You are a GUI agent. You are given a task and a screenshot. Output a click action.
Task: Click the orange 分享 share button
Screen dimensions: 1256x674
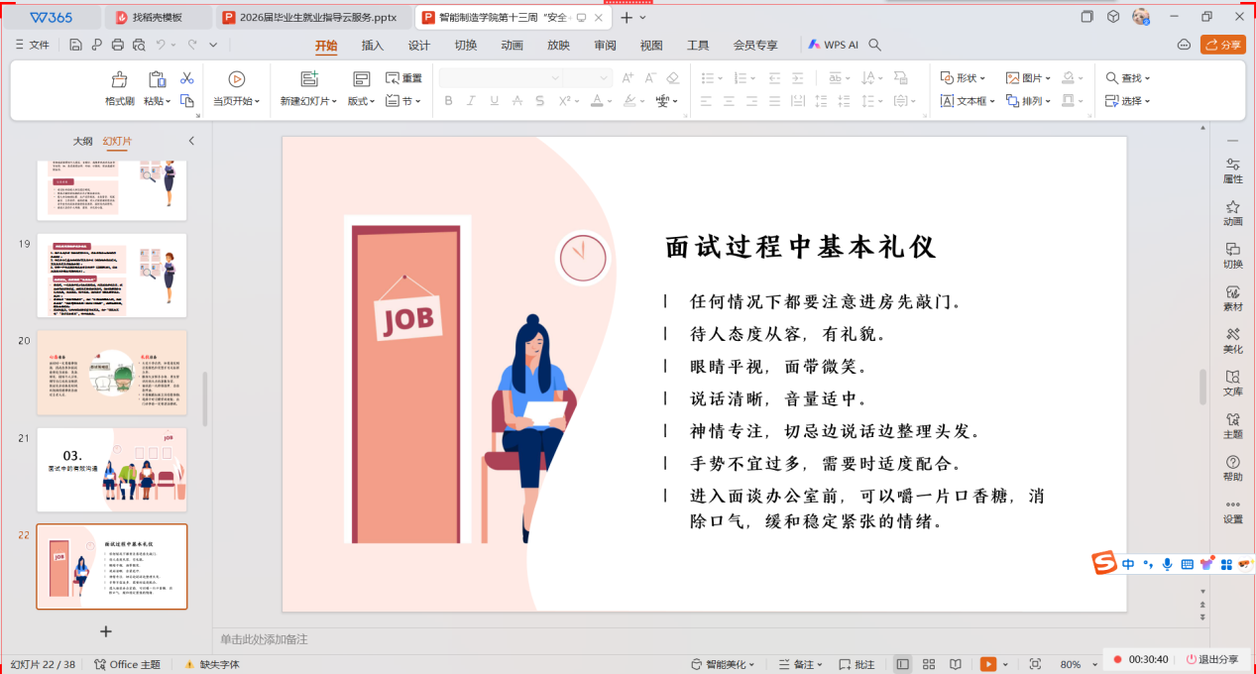point(1222,45)
